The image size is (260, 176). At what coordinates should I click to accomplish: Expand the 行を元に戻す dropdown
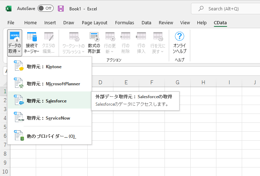(157, 42)
